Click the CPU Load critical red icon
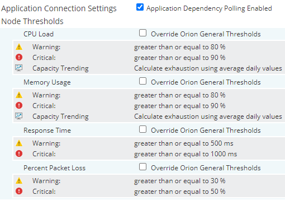Viewport: 285px width, 205px height. click(19, 57)
